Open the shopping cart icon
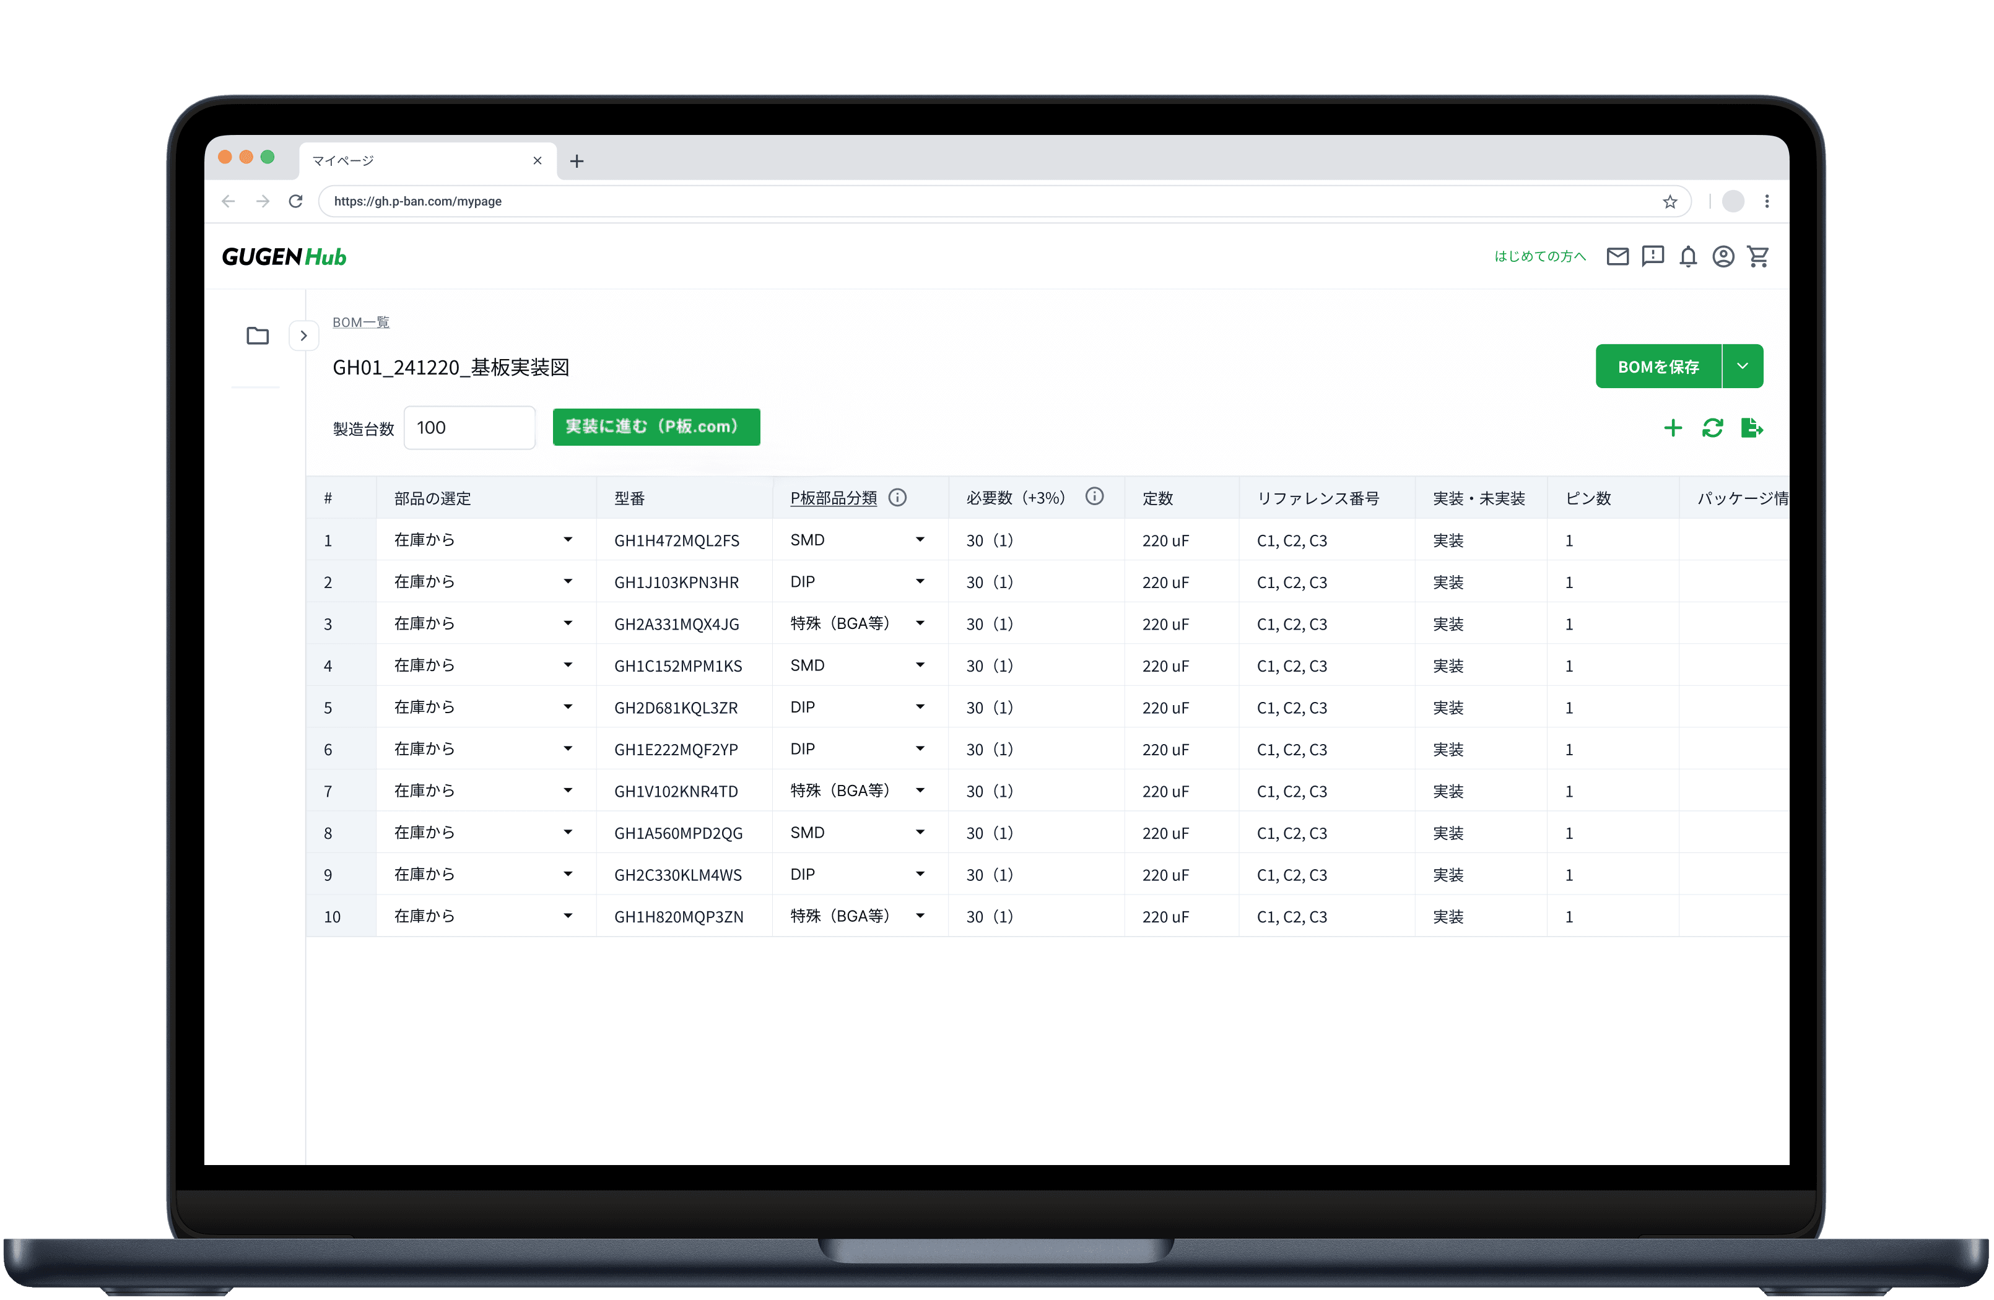Screen dimensions: 1994x1300 click(1757, 256)
